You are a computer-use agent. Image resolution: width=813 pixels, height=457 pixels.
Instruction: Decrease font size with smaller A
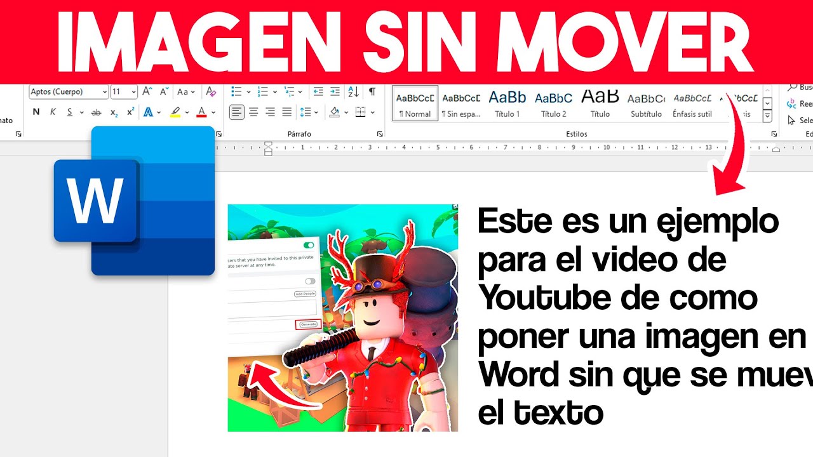pos(163,92)
